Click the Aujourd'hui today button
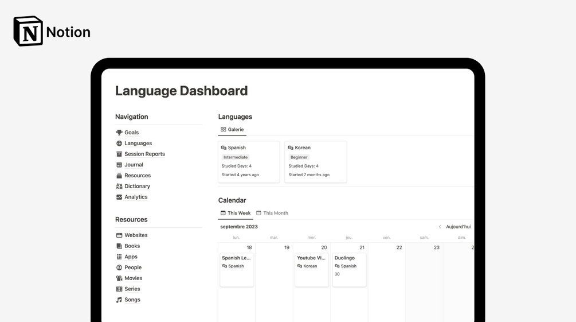 (458, 227)
